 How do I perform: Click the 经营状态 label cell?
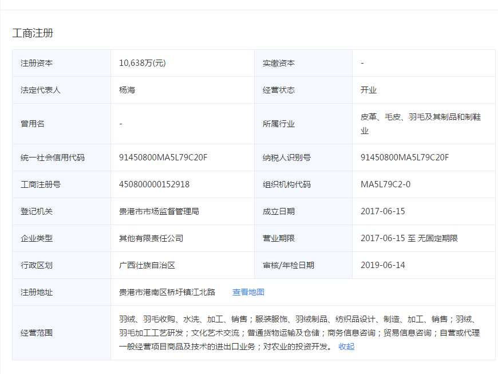click(x=303, y=90)
